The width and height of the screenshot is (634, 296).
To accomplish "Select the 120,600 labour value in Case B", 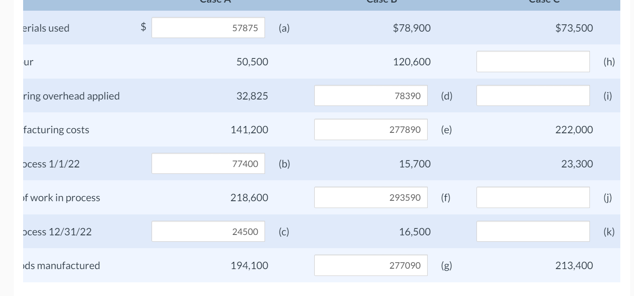I will click(411, 62).
